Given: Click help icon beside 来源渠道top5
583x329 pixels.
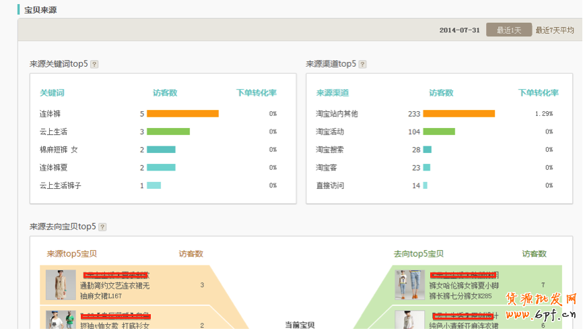Looking at the screenshot, I should (x=362, y=64).
